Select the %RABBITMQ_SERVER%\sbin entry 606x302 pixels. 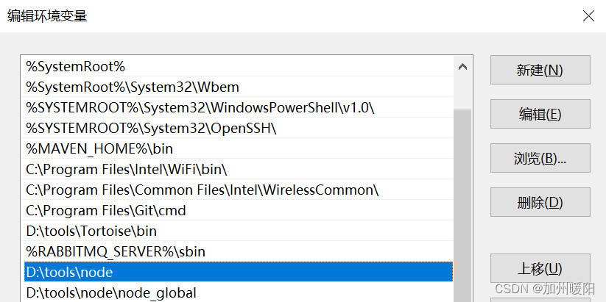coord(239,251)
